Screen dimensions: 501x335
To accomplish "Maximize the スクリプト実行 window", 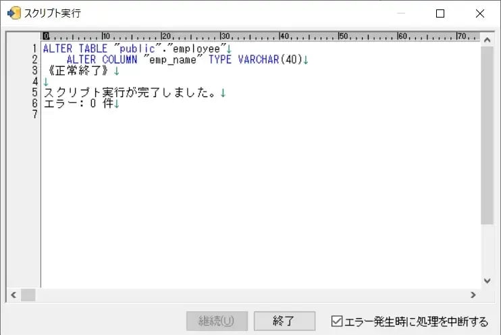I will [440, 13].
